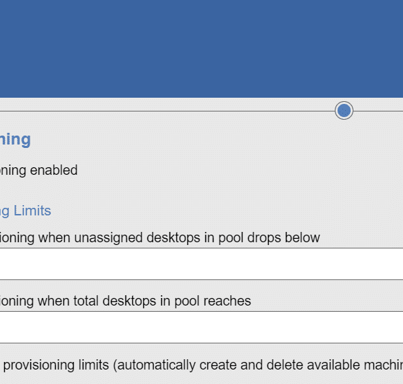Click the dark blue header banner
This screenshot has height=384, width=403.
click(x=201, y=49)
